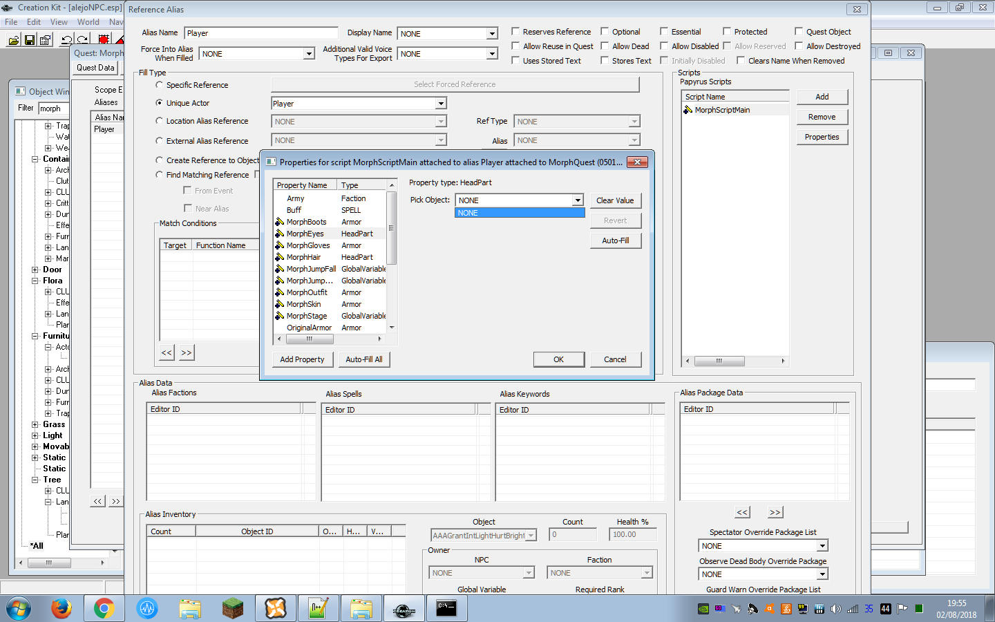This screenshot has height=622, width=995.
Task: Expand the Door node in Object Window tree
Action: (x=35, y=270)
